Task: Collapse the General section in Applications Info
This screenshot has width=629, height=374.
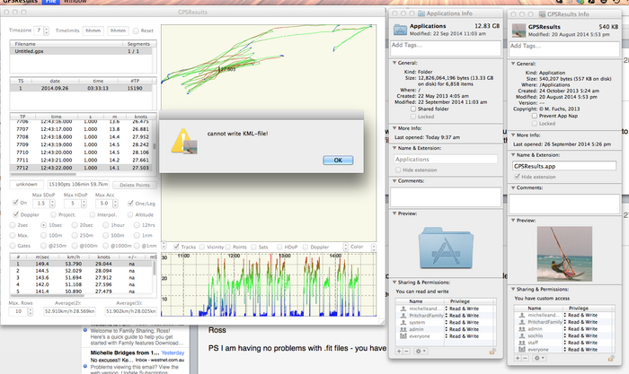Action: [x=394, y=64]
